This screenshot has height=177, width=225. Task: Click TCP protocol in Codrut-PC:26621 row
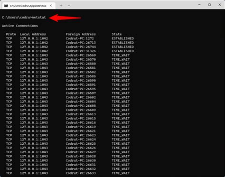coord(9,131)
